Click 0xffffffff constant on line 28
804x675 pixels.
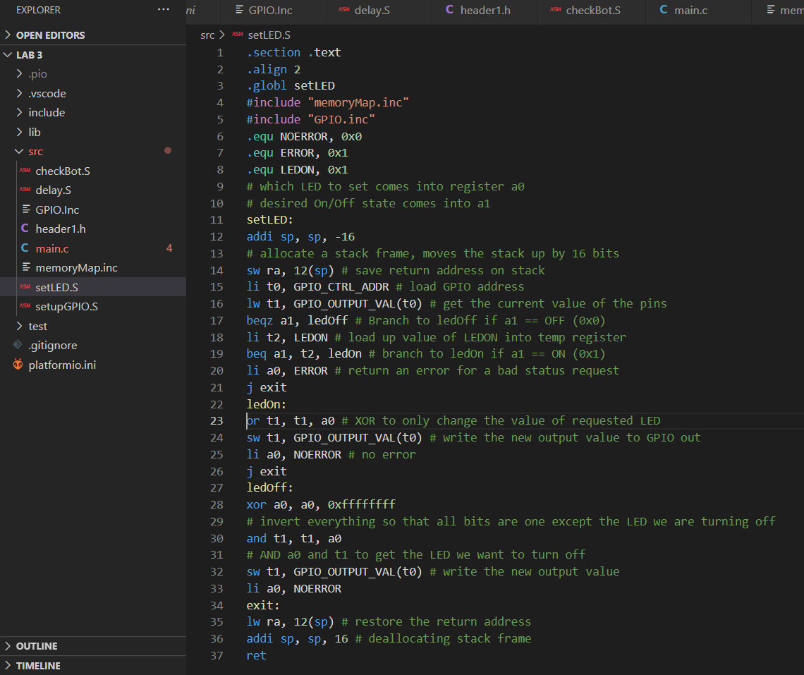[362, 505]
